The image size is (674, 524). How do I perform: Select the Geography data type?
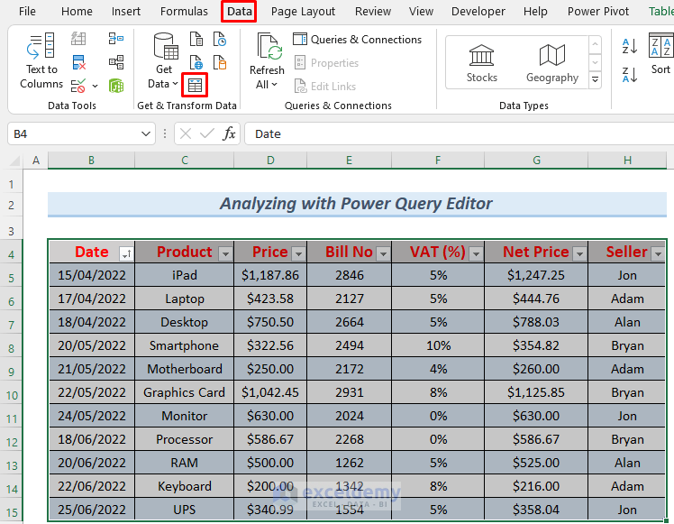(551, 62)
